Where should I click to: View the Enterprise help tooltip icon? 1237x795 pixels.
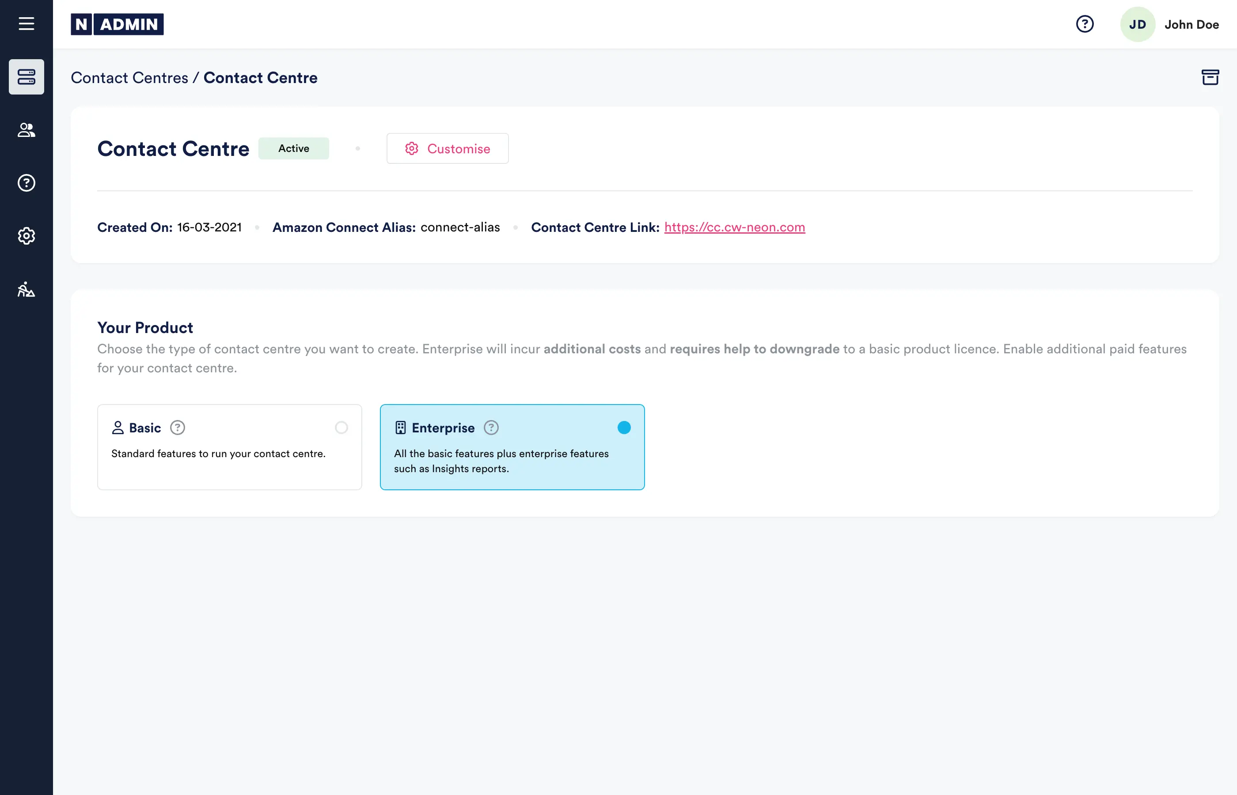click(x=491, y=428)
